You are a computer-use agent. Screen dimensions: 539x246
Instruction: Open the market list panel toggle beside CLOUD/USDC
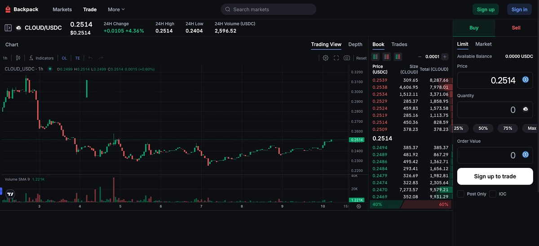click(x=8, y=28)
